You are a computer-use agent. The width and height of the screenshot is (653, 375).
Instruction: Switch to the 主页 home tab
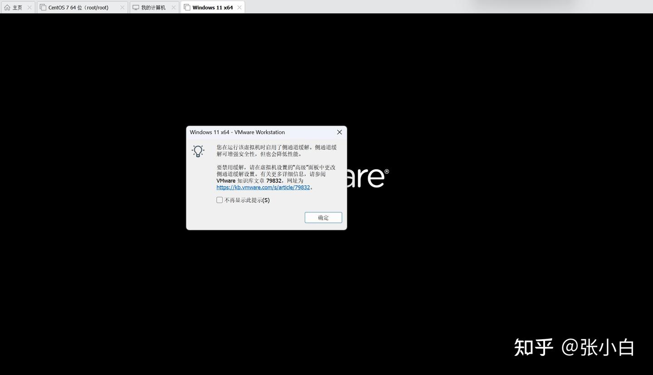[18, 7]
